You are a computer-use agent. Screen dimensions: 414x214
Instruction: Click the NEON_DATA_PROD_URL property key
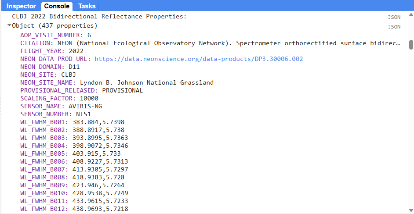[x=55, y=59]
